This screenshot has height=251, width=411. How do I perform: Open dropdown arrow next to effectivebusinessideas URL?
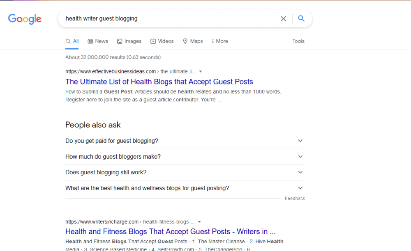[201, 71]
